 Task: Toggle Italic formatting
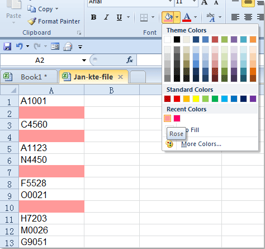(106, 17)
